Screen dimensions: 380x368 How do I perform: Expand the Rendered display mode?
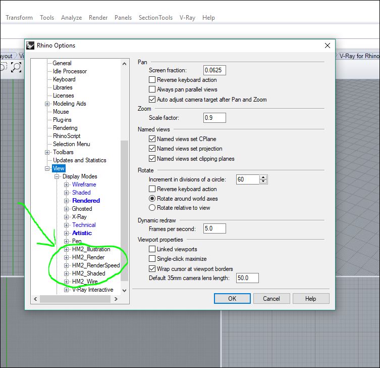point(66,201)
